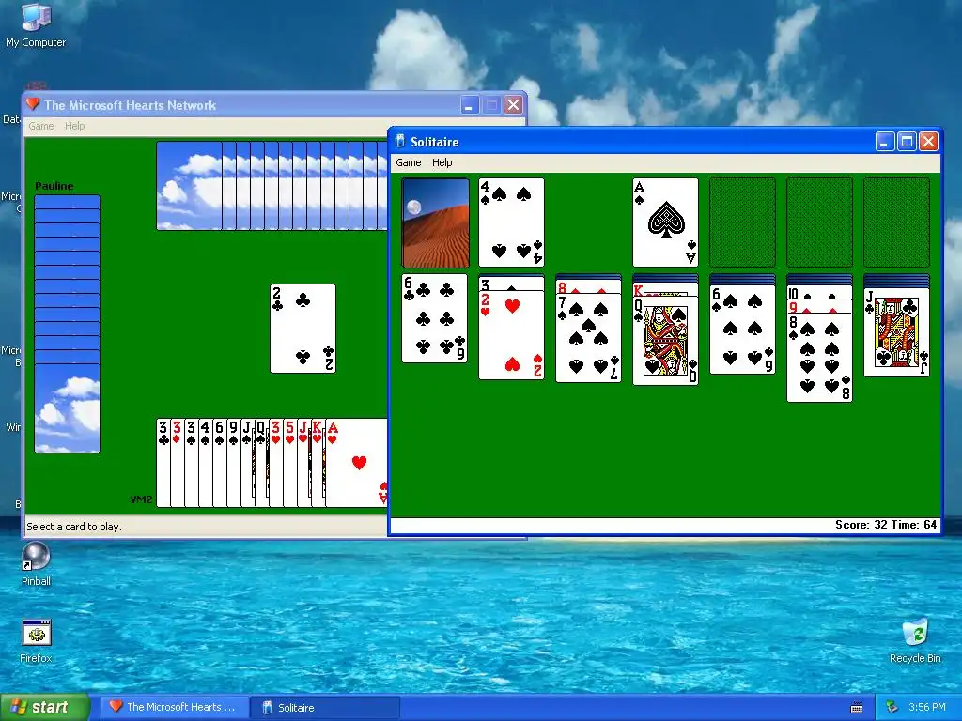The width and height of the screenshot is (962, 721).
Task: Click the 3:56 PM system clock
Action: coord(927,707)
